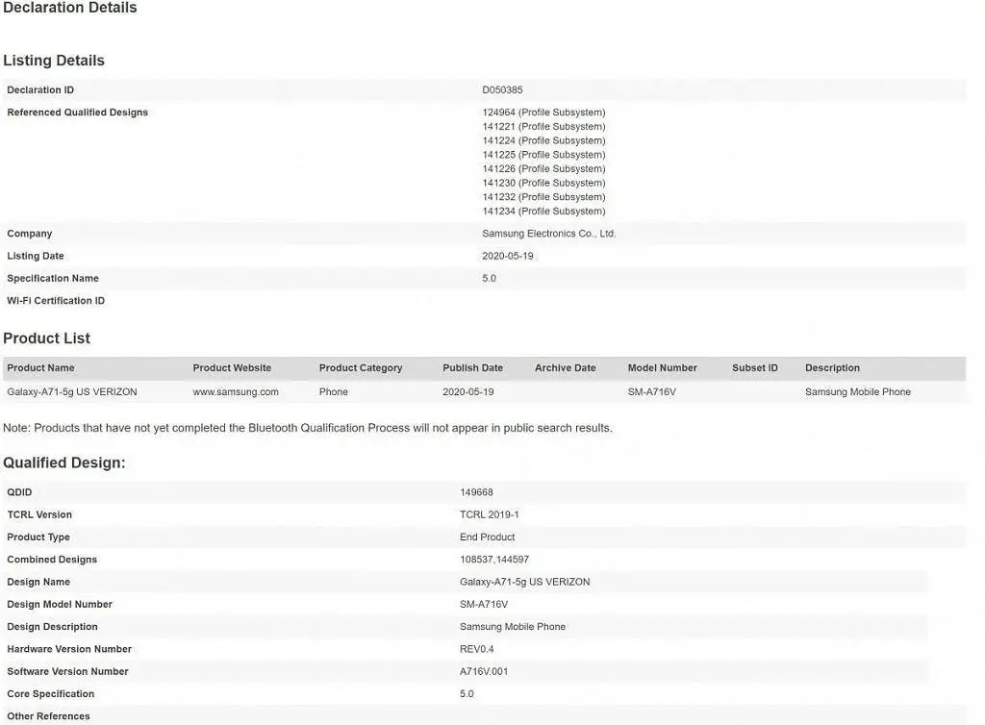This screenshot has width=985, height=725.
Task: Click Samsung Electronics Co., Ltd. company value
Action: point(548,234)
